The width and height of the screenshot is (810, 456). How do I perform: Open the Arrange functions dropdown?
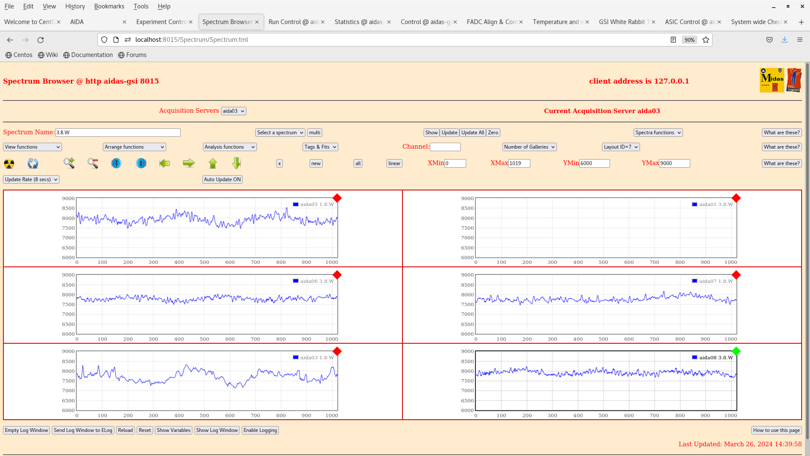point(134,147)
